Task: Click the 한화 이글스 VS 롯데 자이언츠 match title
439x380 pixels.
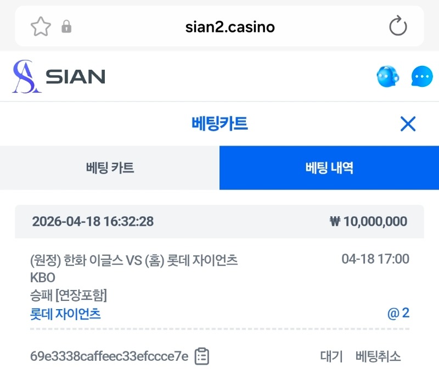Action: 134,260
